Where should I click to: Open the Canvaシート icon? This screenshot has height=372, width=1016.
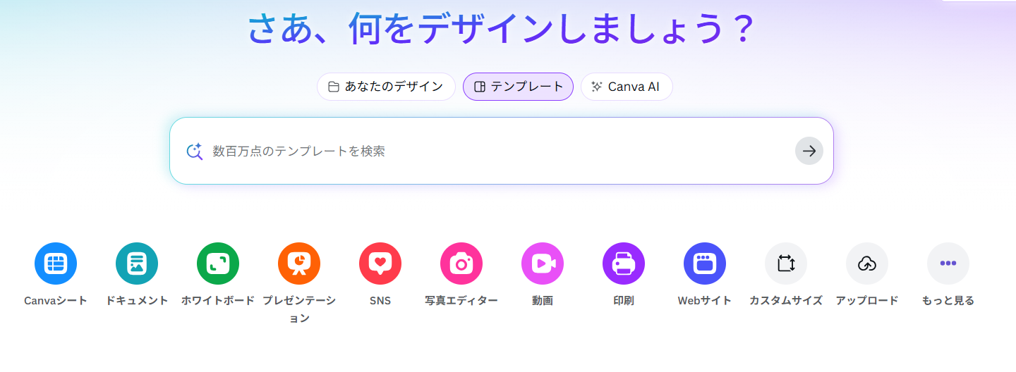[56, 263]
